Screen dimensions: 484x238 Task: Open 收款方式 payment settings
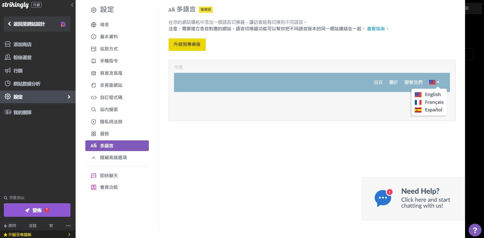(109, 49)
